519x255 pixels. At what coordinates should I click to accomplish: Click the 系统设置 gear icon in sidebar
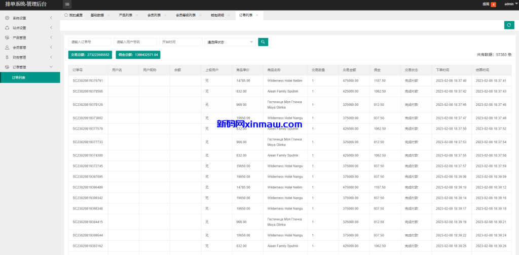7,18
